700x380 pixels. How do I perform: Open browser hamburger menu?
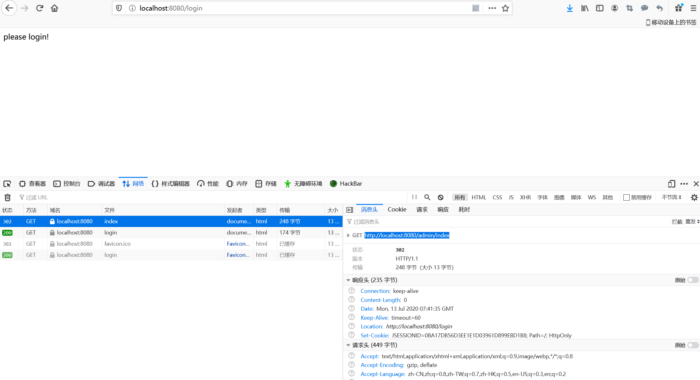point(693,8)
